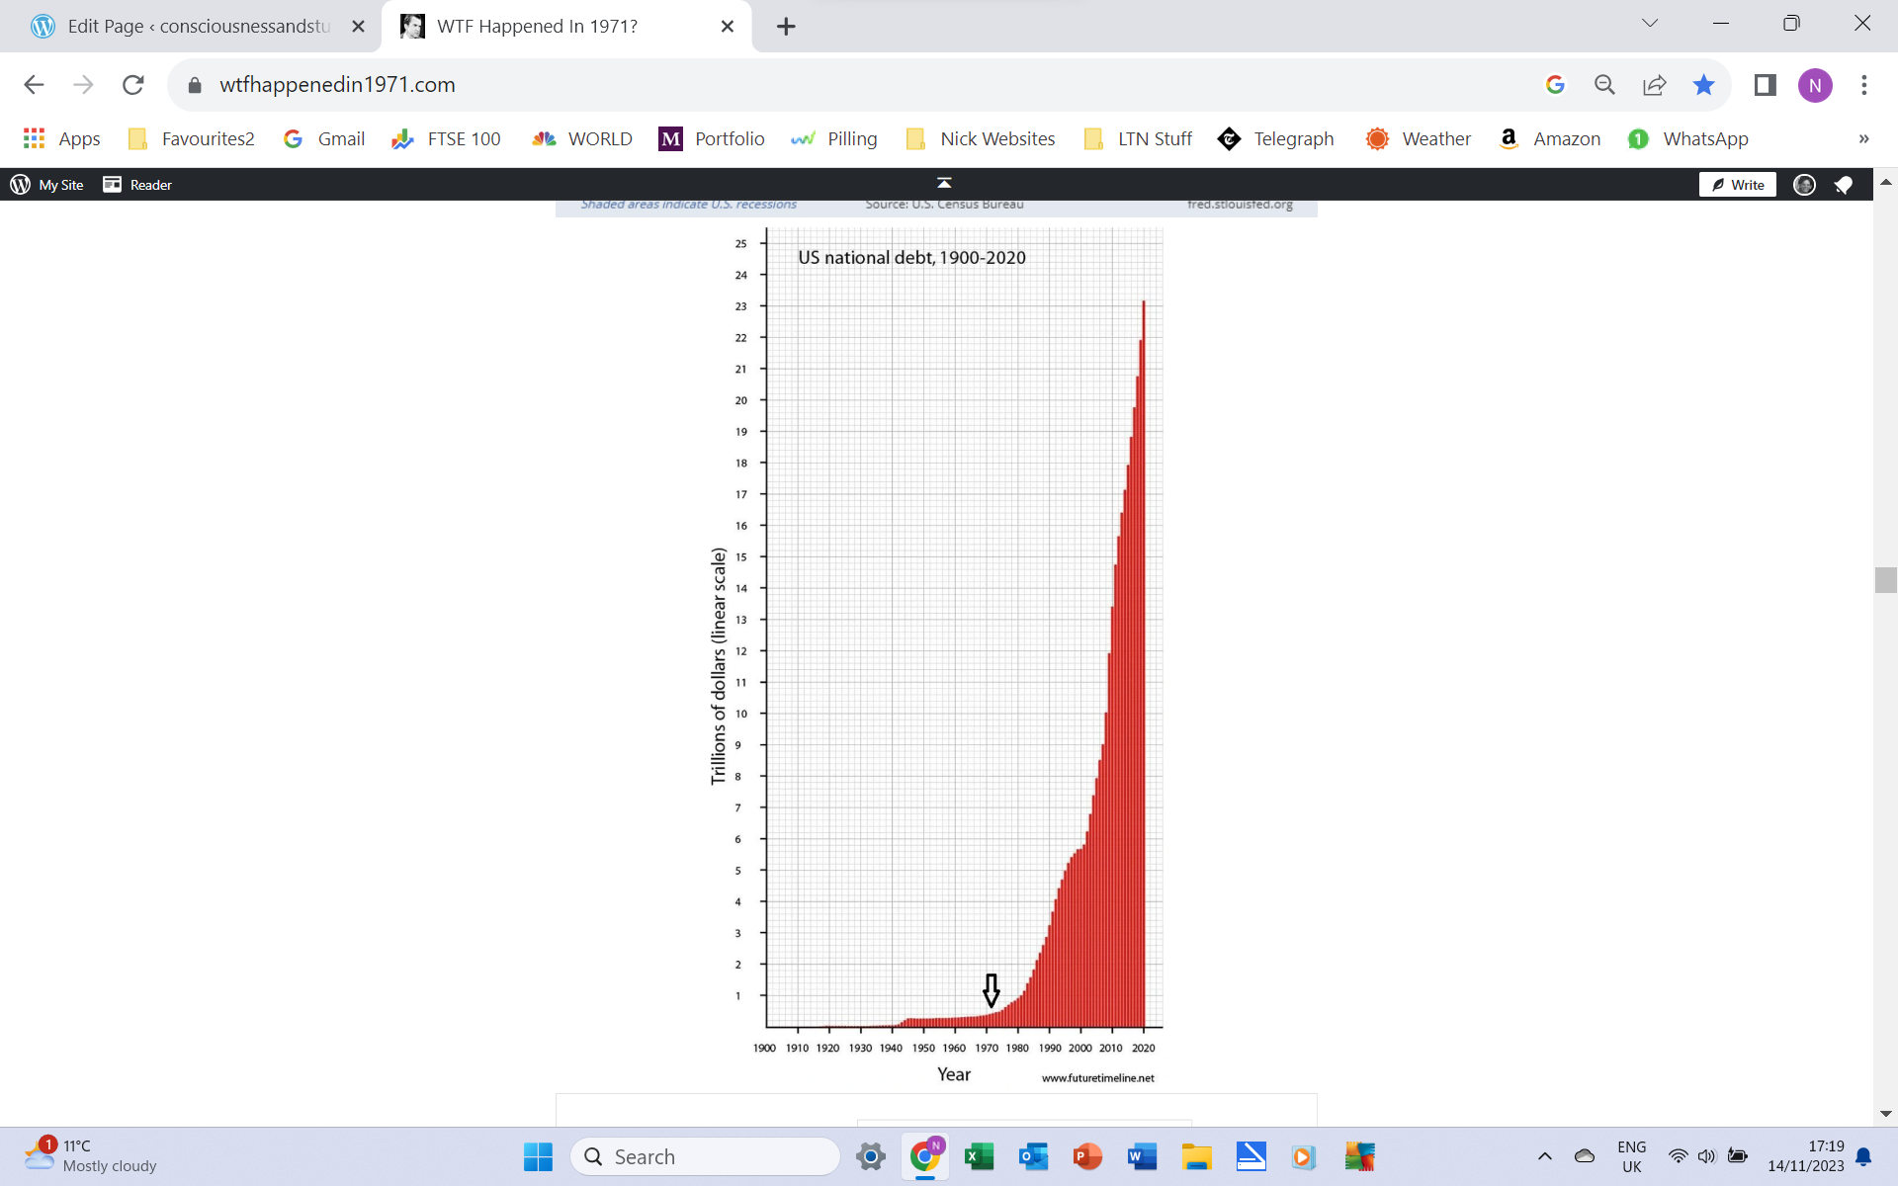
Task: Click the Windows taskbar Search field
Action: [705, 1156]
